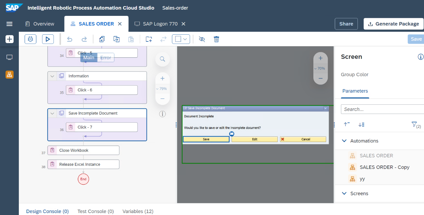
Task: Toggle the hide eye icon in the toolbar
Action: pyautogui.click(x=202, y=39)
